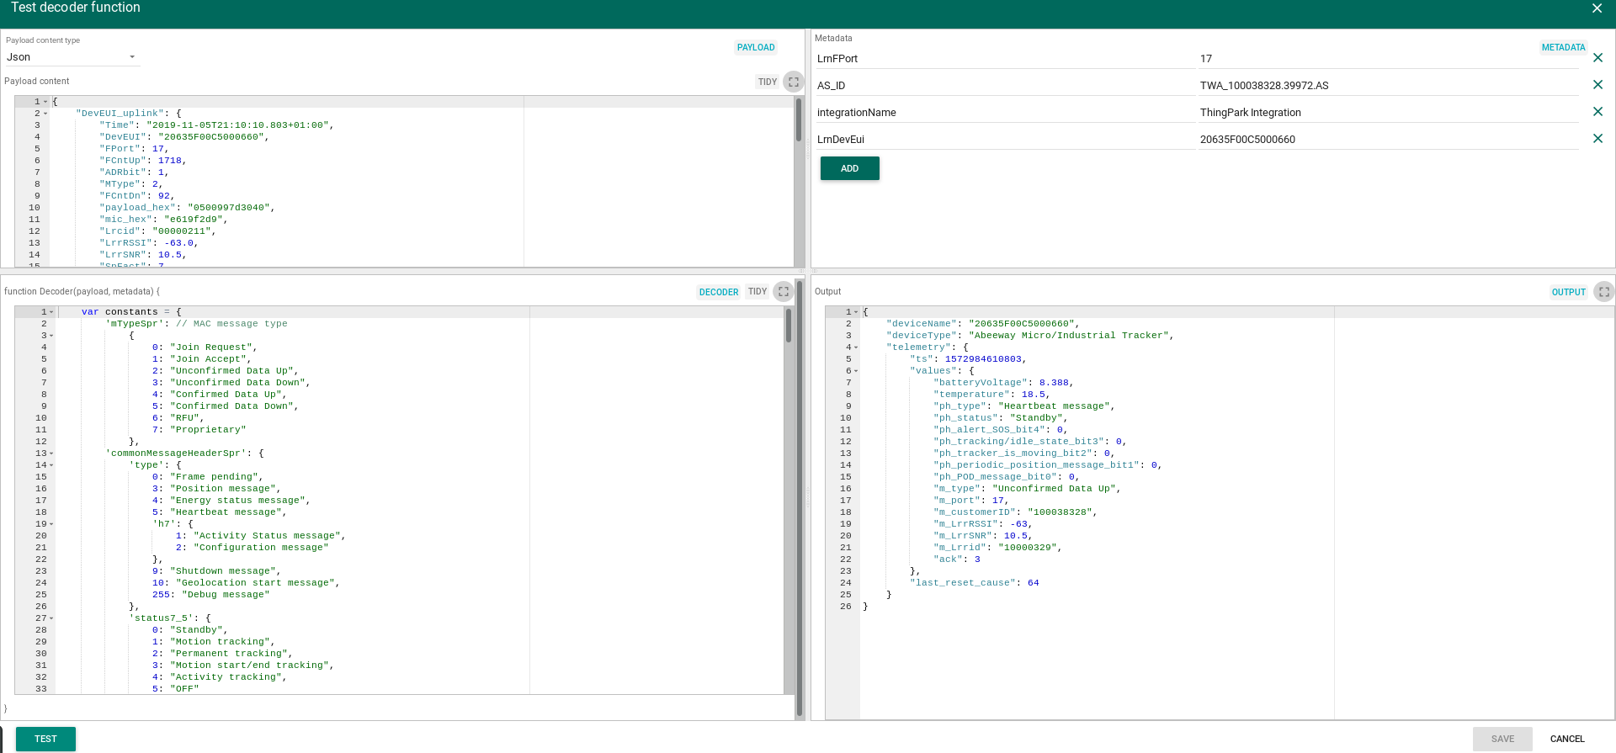Tidy the payload content JSON
The image size is (1616, 753).
point(768,82)
